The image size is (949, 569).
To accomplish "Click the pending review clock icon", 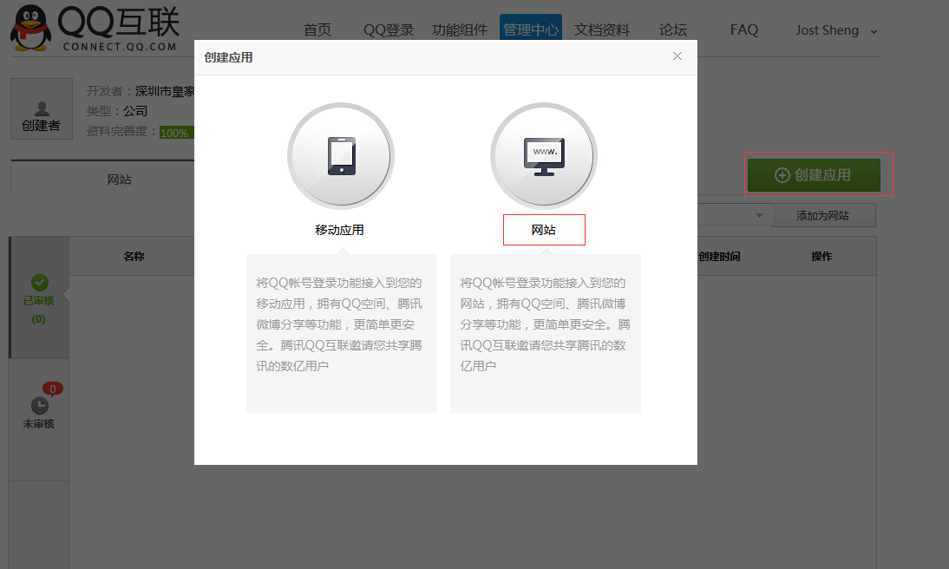I will pyautogui.click(x=39, y=405).
